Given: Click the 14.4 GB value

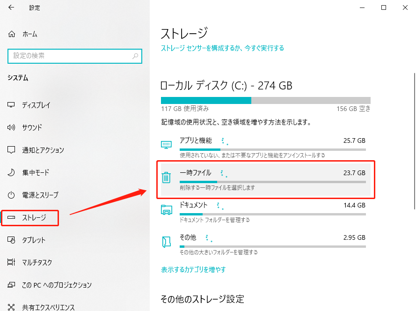Looking at the screenshot, I should (354, 205).
